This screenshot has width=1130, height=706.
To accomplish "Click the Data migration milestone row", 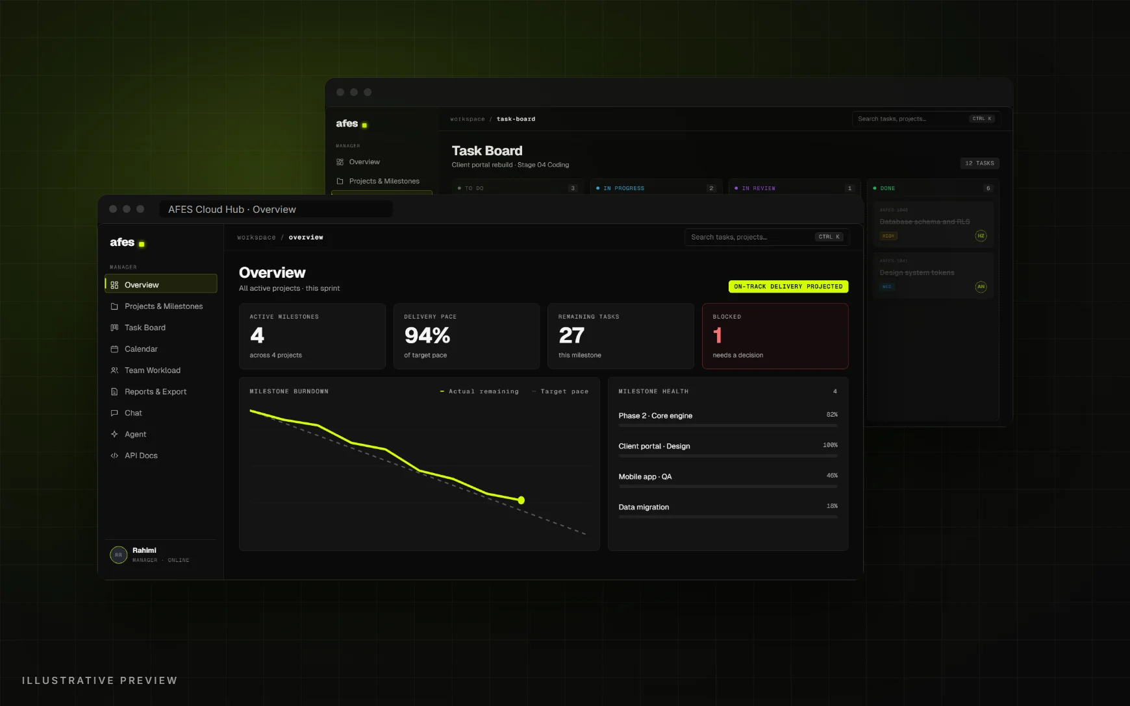I will [x=728, y=509].
